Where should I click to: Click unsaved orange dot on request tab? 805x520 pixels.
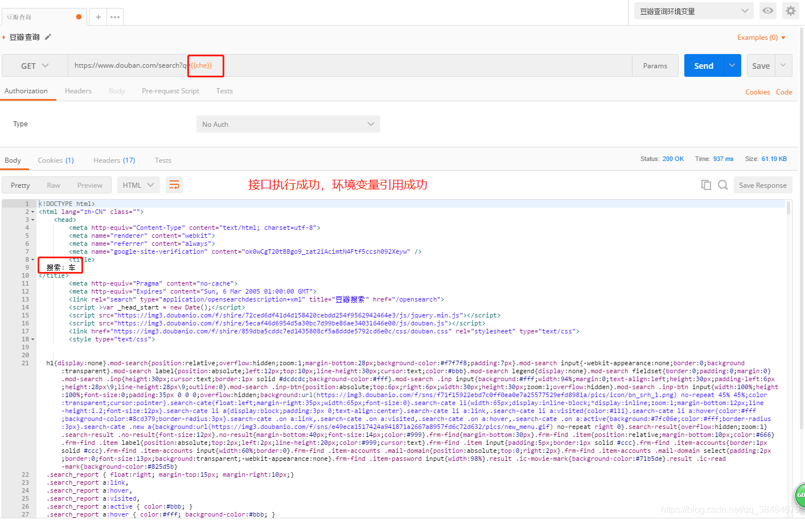(79, 17)
